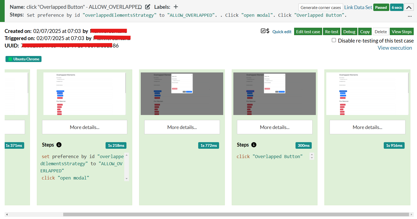The height and width of the screenshot is (219, 417).
Task: Open More details in 1s 916ms card
Action: pyautogui.click(x=368, y=127)
